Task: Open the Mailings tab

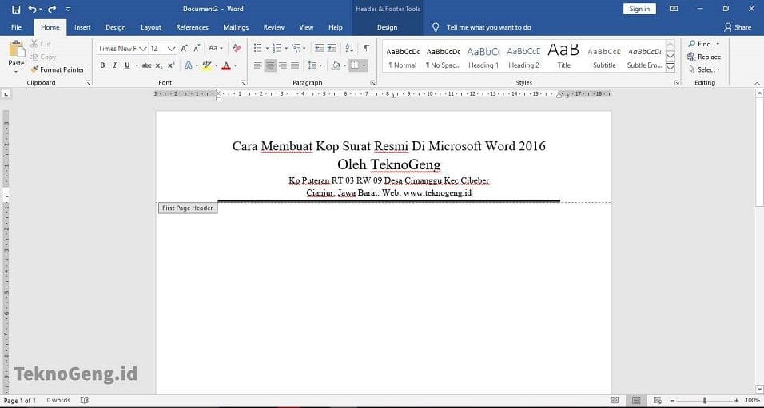Action: (x=236, y=27)
